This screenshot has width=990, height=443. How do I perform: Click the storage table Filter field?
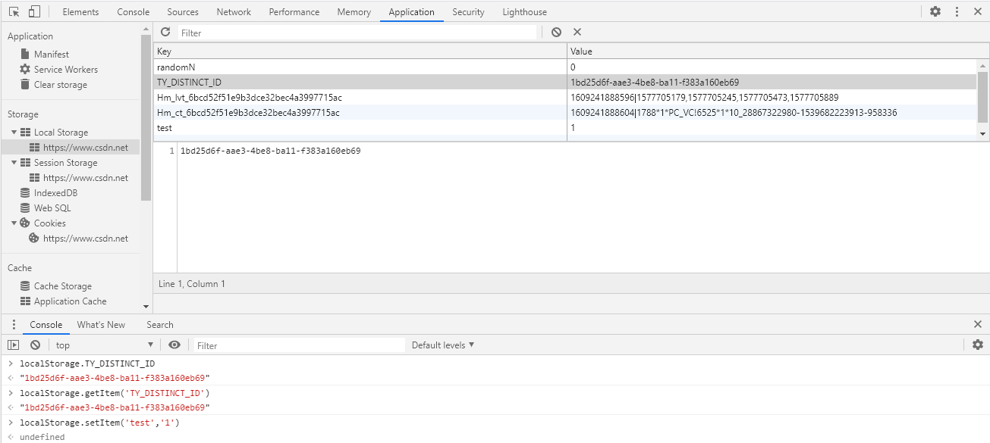357,33
